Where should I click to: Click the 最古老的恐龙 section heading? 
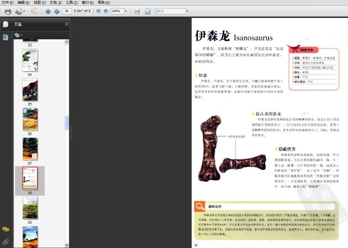click(x=269, y=114)
